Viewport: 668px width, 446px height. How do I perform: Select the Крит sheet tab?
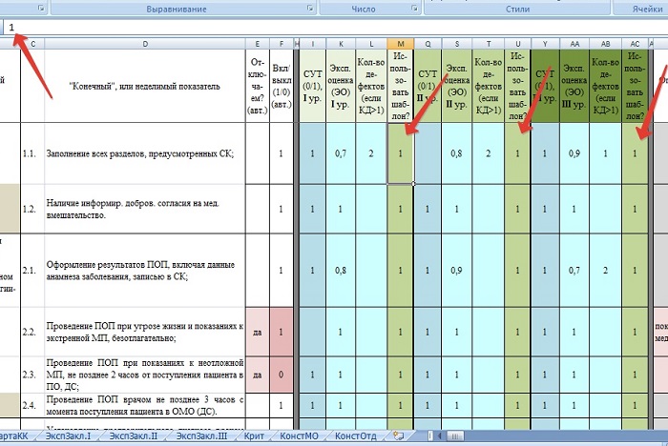pos(254,436)
